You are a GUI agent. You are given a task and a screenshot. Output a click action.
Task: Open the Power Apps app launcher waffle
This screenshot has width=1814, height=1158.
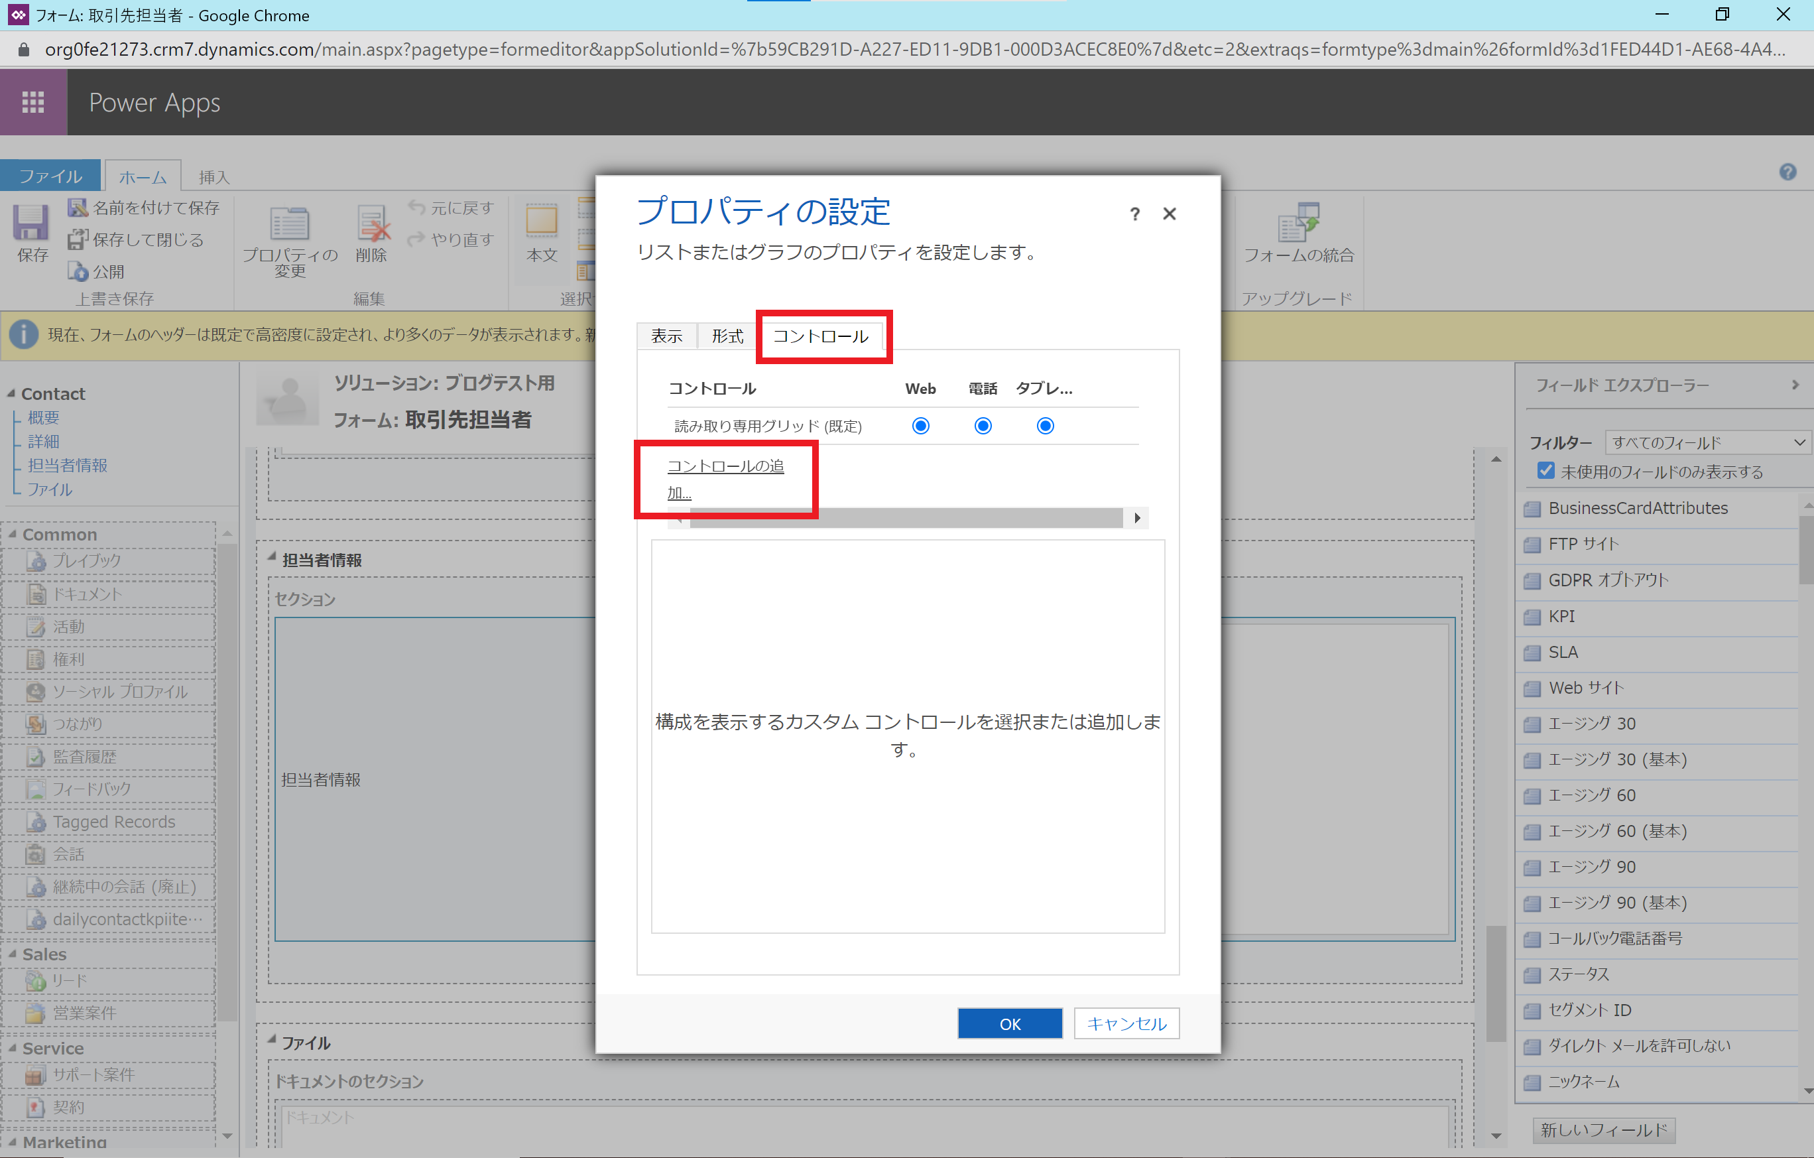click(x=33, y=101)
